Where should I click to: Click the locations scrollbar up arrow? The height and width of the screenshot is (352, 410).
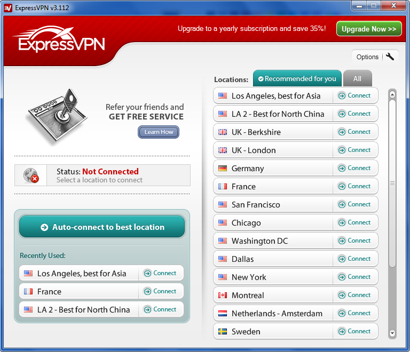point(392,94)
